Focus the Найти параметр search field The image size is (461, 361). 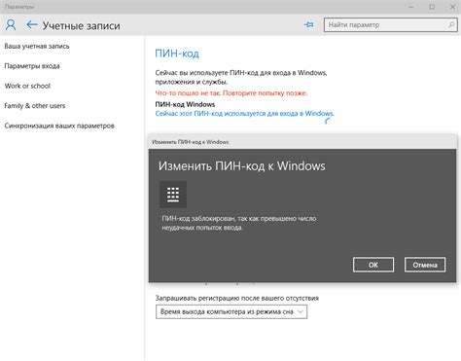point(391,24)
